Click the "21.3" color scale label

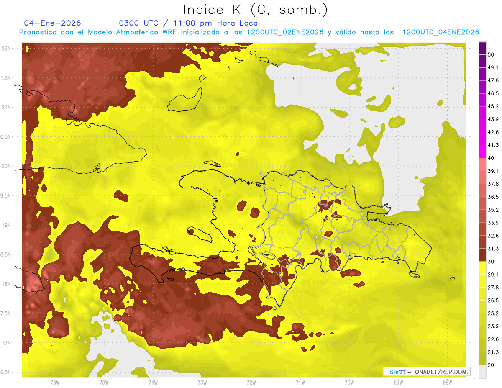click(493, 352)
